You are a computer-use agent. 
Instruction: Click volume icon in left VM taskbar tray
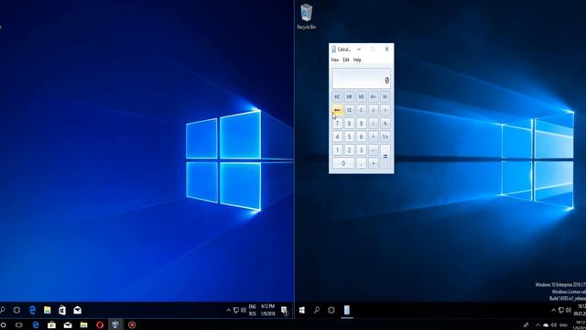click(x=244, y=310)
